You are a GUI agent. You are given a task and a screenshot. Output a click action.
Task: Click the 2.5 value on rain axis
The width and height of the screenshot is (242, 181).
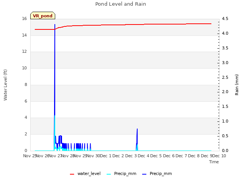pyautogui.click(x=225, y=77)
